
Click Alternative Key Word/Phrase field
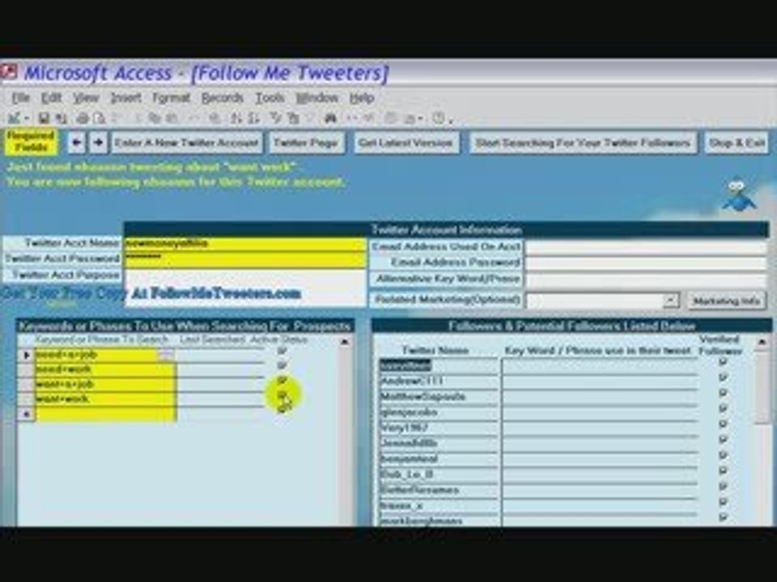(646, 280)
